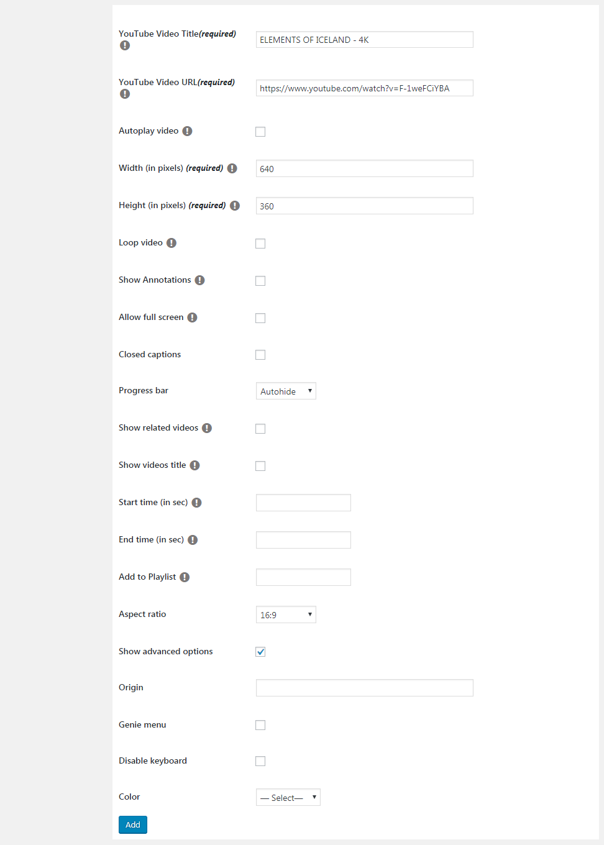Open the Color select dropdown
Image resolution: width=604 pixels, height=845 pixels.
point(288,797)
